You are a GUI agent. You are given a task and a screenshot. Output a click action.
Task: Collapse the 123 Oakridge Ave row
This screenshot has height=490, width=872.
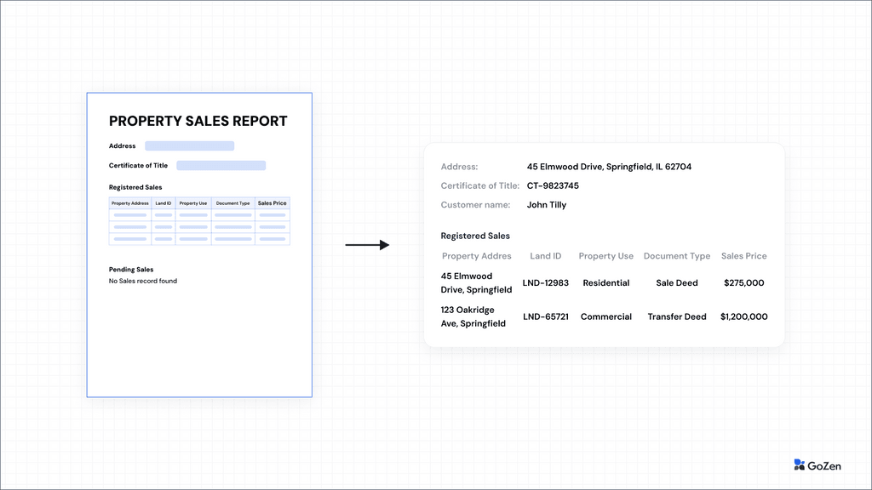pos(473,316)
